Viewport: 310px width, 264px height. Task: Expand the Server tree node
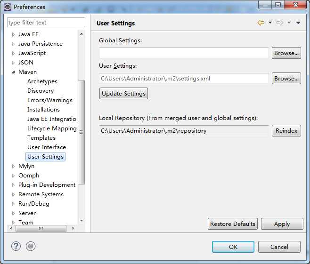tap(13, 214)
